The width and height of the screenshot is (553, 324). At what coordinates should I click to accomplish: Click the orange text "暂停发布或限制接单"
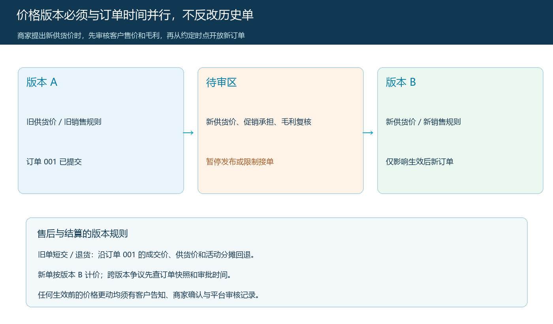[240, 162]
